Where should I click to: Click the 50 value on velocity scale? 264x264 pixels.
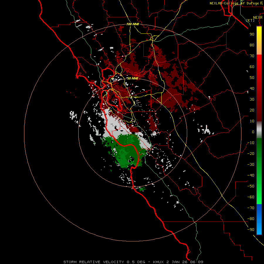click(252, 78)
